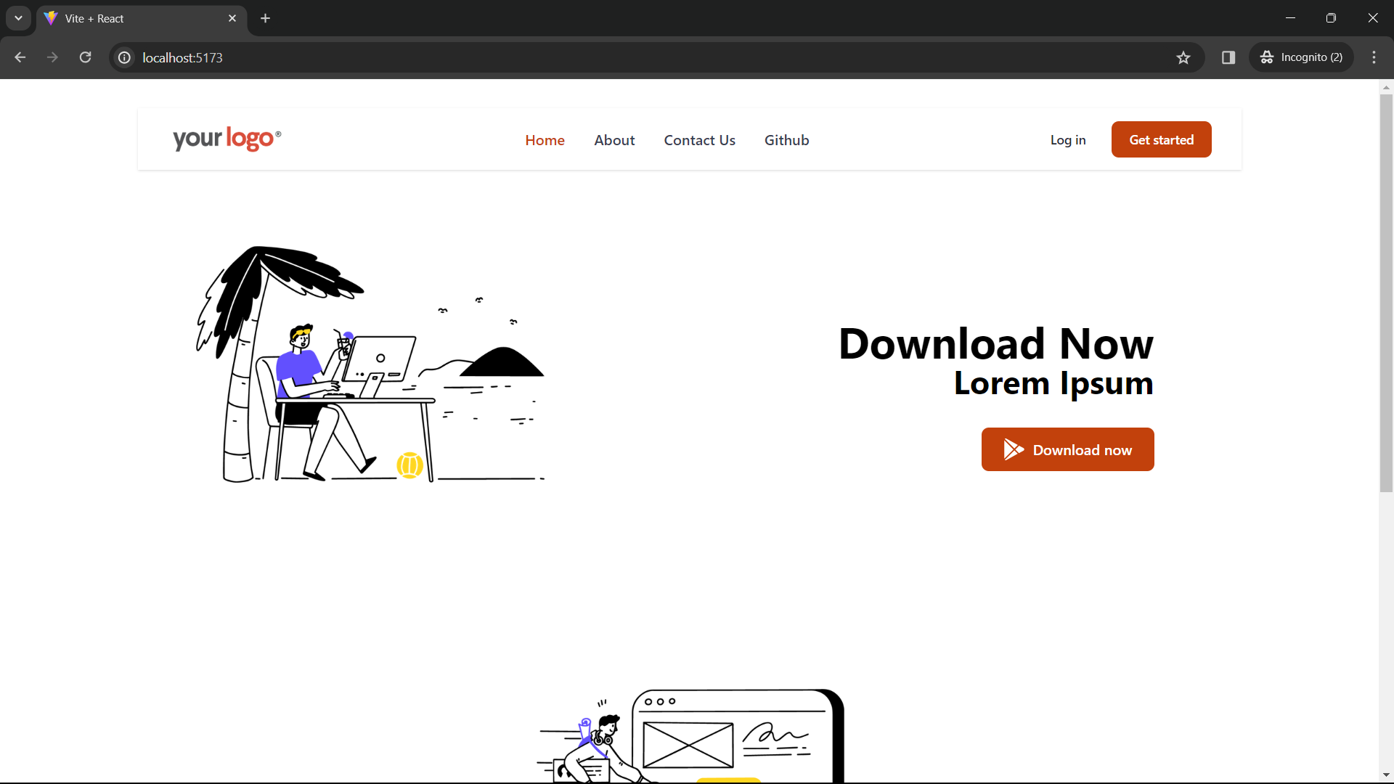Reload the localhost page

click(86, 57)
